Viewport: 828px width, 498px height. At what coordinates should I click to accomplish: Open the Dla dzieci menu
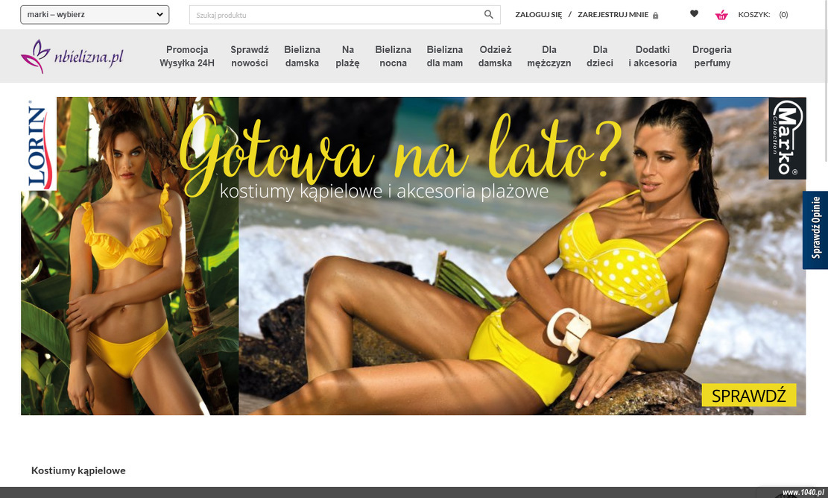click(600, 56)
